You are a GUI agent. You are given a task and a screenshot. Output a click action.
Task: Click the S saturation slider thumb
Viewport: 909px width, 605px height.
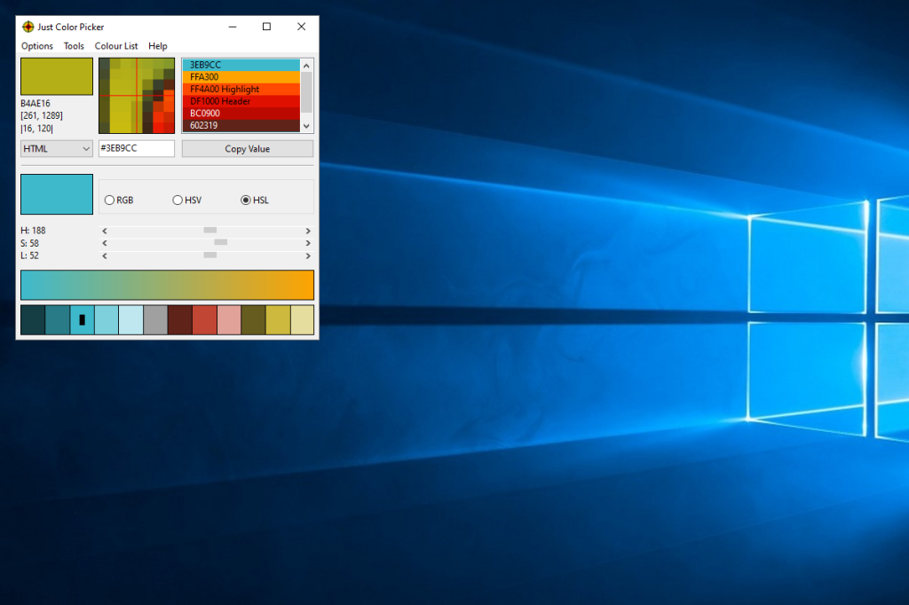click(221, 242)
